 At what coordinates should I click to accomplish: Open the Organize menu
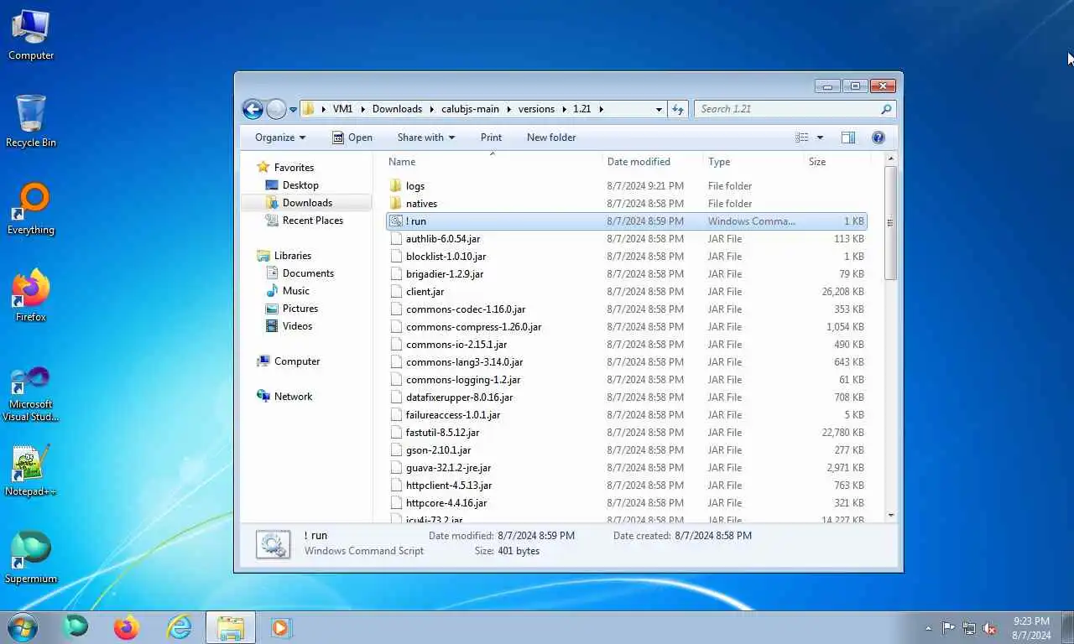click(x=280, y=138)
